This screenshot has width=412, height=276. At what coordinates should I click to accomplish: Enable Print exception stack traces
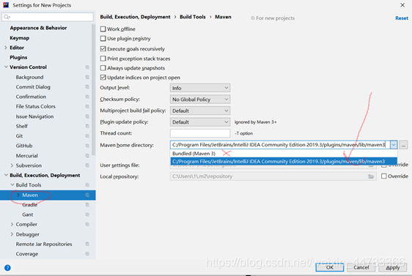pos(103,59)
